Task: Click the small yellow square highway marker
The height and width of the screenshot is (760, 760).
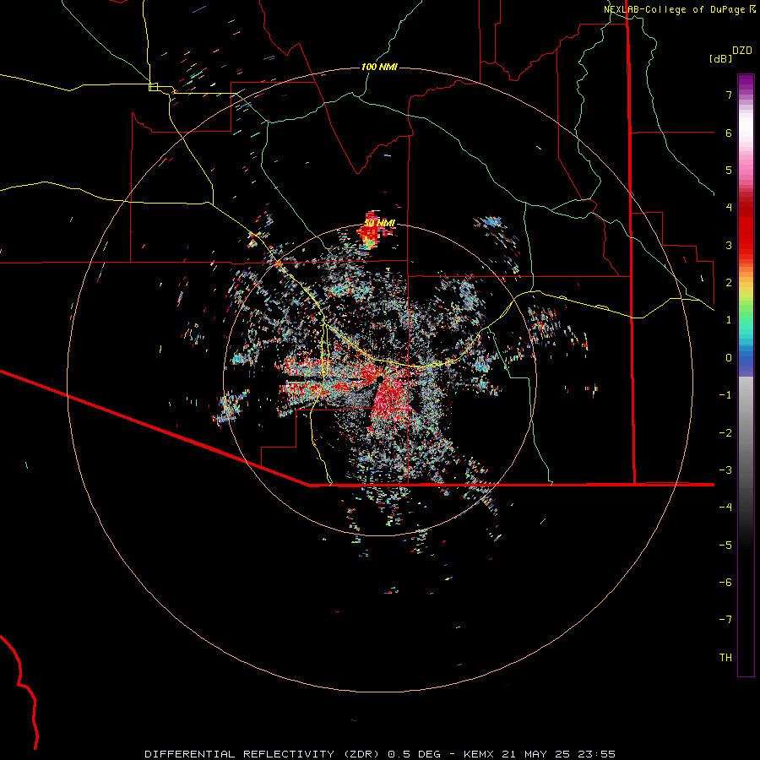Action: tap(153, 87)
